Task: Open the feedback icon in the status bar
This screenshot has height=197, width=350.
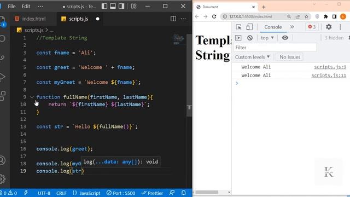Action: (172, 193)
